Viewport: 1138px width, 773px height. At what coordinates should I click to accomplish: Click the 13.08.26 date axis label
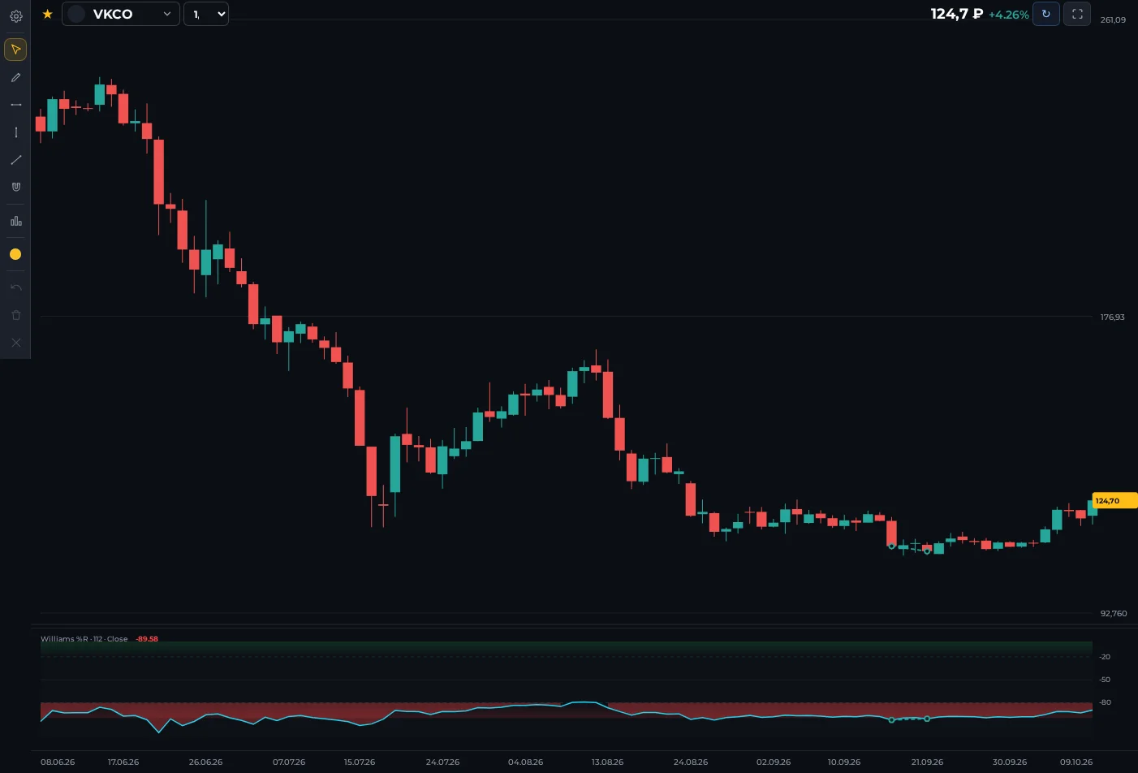tap(607, 762)
